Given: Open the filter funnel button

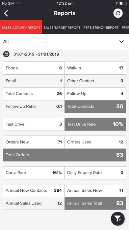Looking at the screenshot, I should tap(117, 218).
